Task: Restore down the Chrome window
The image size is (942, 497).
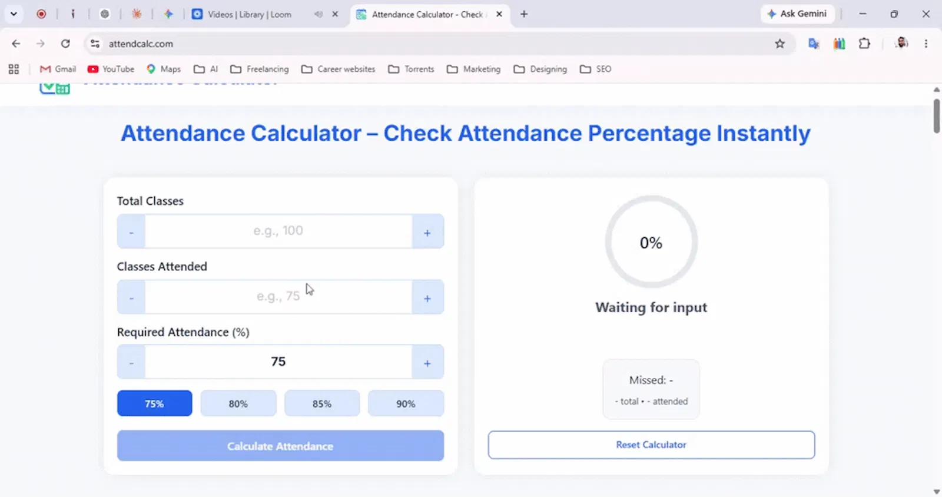Action: 894,14
